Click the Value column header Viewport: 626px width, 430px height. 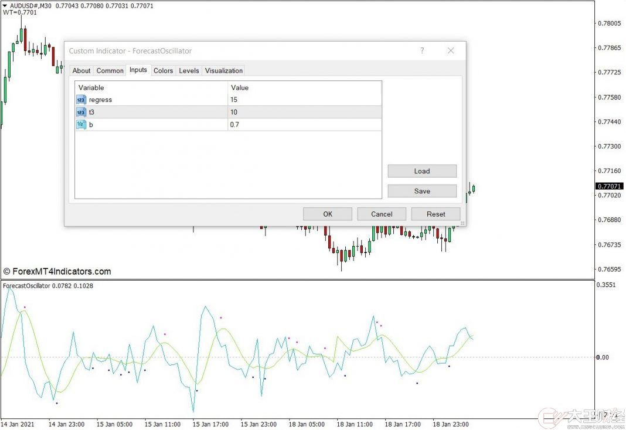(305, 88)
